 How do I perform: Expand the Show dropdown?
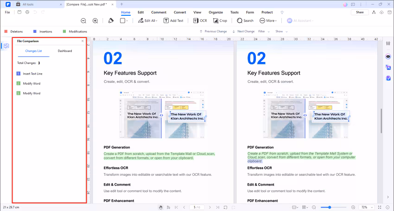[x=281, y=31]
